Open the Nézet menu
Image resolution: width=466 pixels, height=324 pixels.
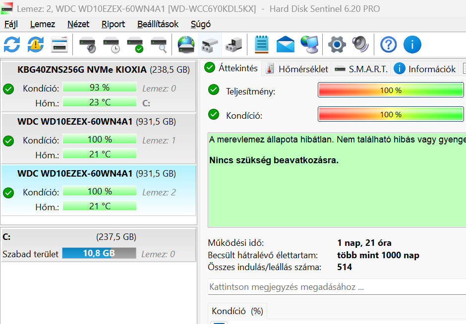[78, 24]
